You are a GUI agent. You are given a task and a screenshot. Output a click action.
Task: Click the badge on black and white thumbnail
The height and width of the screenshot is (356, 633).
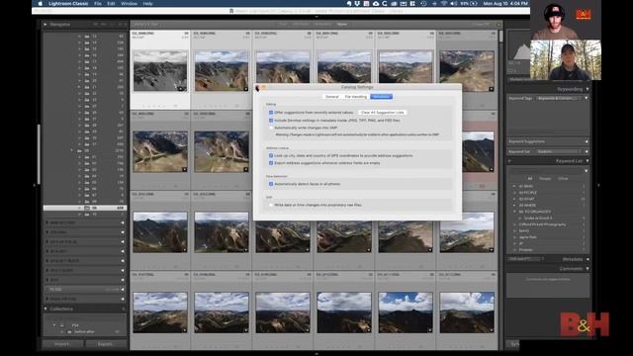181,88
